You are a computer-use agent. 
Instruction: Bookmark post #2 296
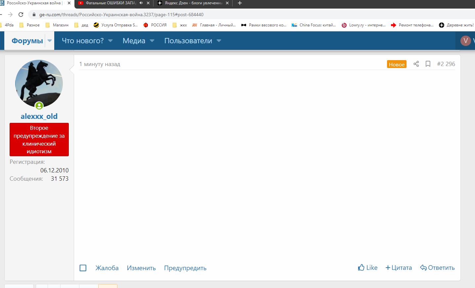pos(428,64)
